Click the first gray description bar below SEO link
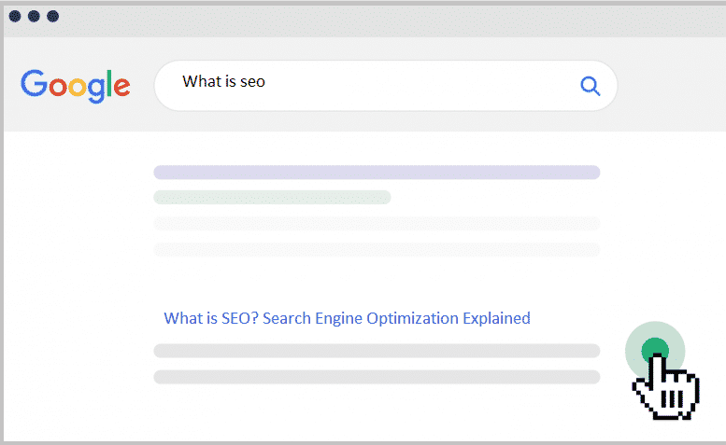The width and height of the screenshot is (726, 445). point(377,351)
